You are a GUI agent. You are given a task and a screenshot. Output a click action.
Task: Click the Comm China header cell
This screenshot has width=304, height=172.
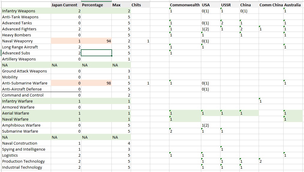pyautogui.click(x=271, y=5)
